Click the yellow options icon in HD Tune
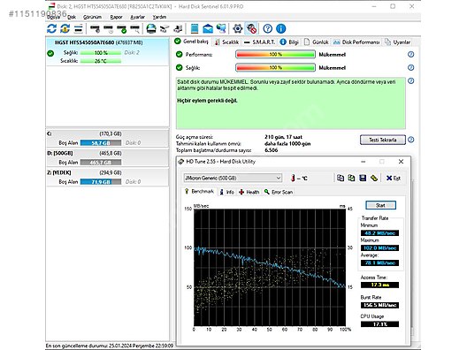 point(374,178)
